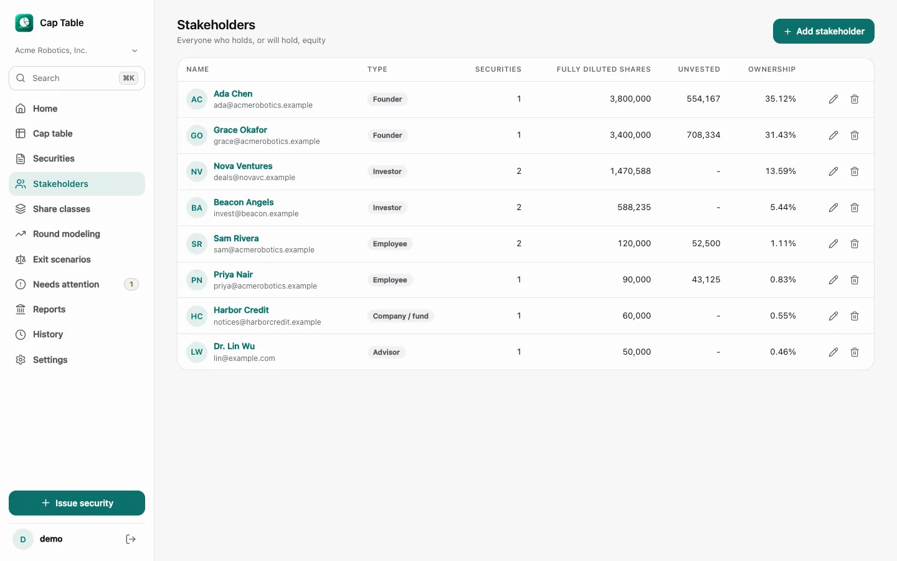Go to Home in sidebar

pyautogui.click(x=77, y=108)
